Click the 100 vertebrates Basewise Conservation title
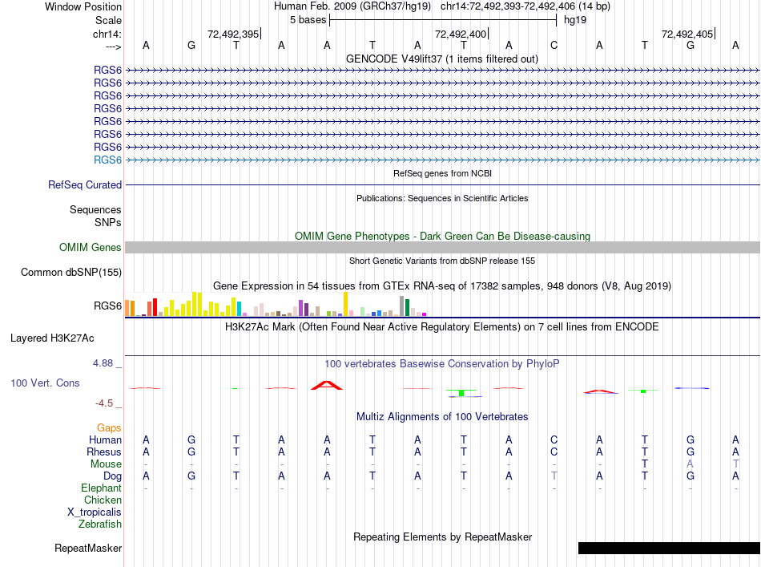This screenshot has width=761, height=567. click(442, 363)
